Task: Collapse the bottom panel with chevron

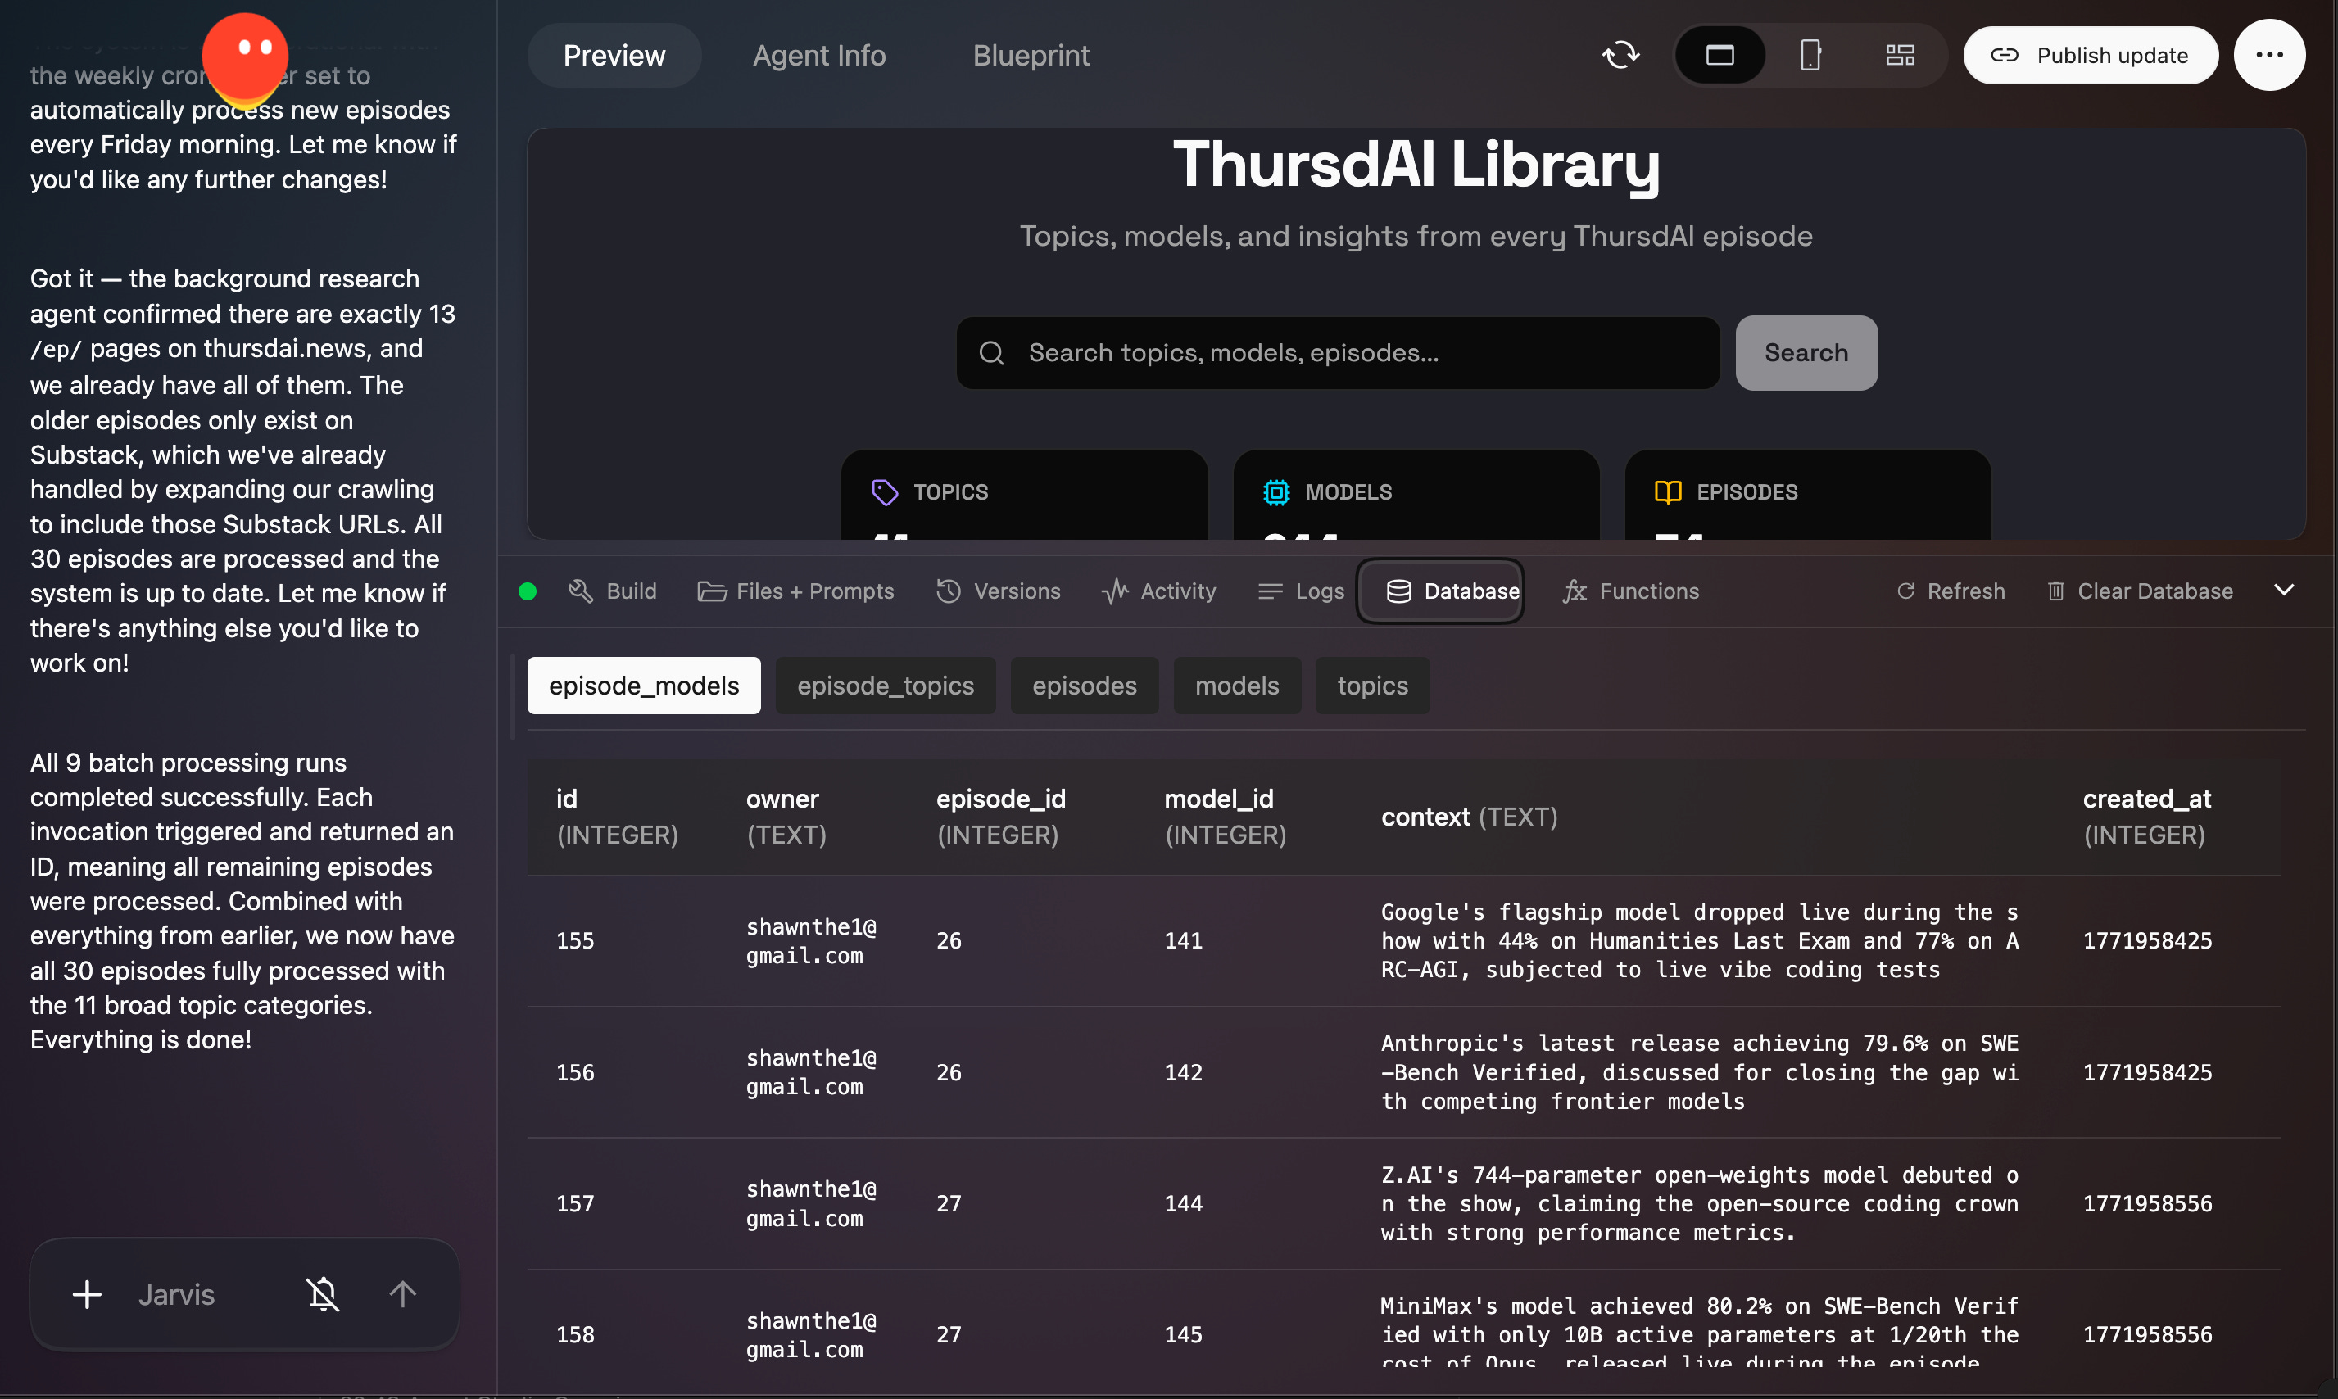Action: click(2283, 590)
